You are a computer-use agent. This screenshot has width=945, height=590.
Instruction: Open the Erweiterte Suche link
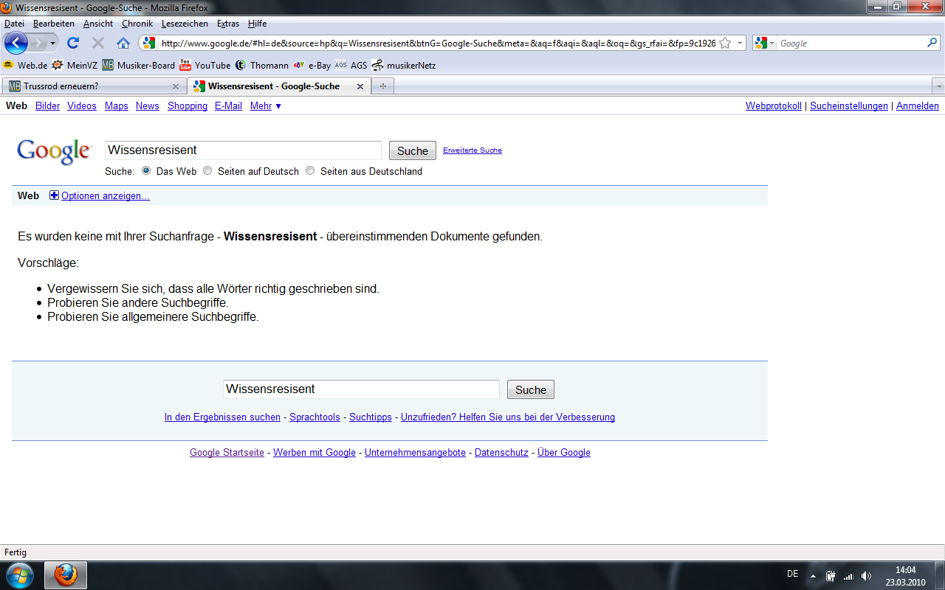[472, 150]
